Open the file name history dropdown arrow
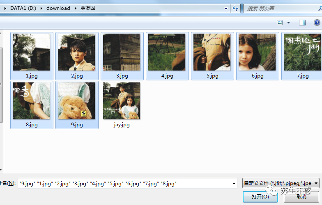 (x=234, y=184)
